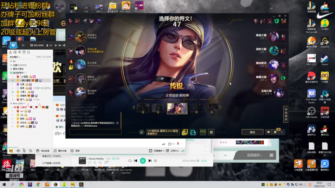335x188 pixels.
Task: Open music player volume speaker icon
Action: [x=155, y=161]
